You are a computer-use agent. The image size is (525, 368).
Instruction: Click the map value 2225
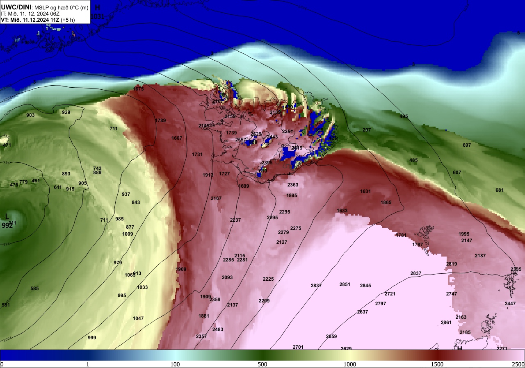pos(268,279)
